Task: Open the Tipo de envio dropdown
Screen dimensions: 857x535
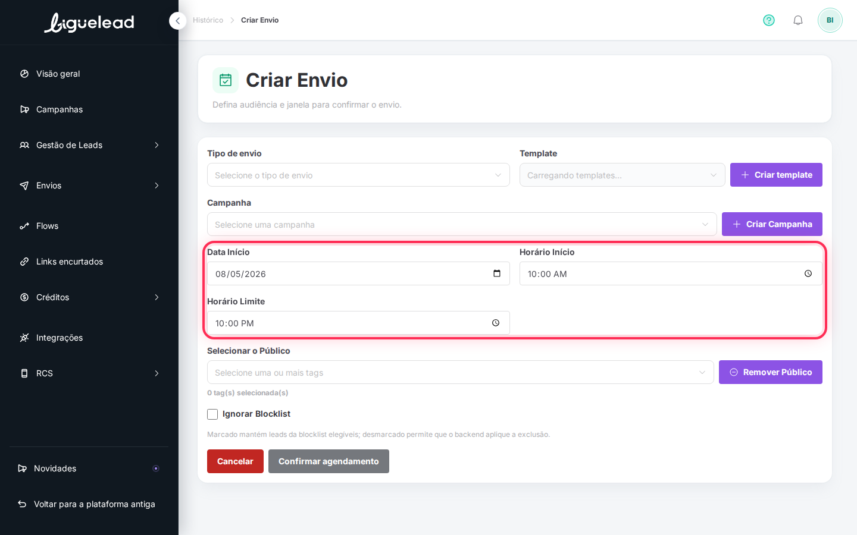Action: [358, 175]
